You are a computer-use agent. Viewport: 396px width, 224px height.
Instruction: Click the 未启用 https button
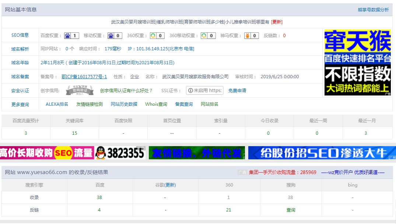pos(205,91)
